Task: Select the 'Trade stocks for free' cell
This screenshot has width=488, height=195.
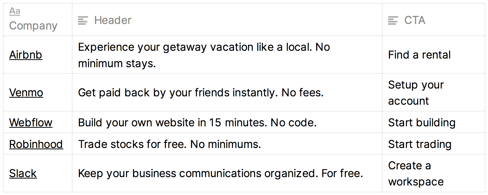Action: tap(227, 144)
